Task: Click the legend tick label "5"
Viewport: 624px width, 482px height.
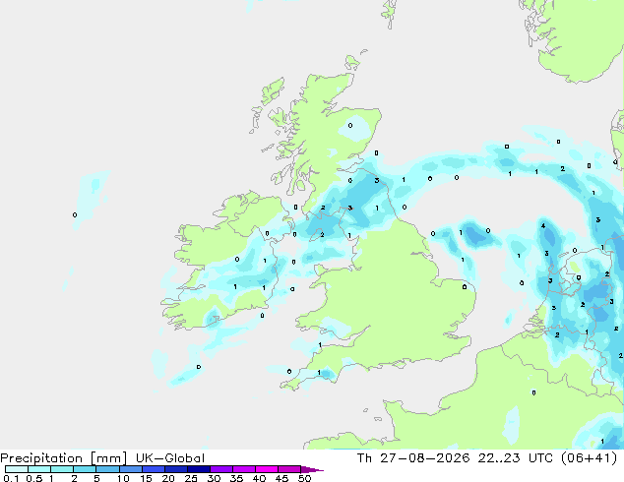Action: [96, 478]
